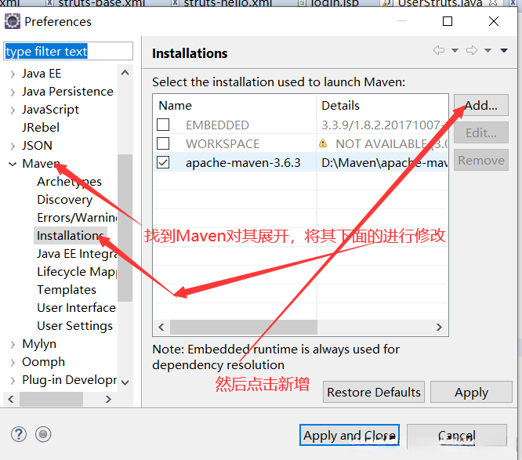This screenshot has width=522, height=460.
Task: Click the tree scroll up arrow
Action: coord(125,73)
